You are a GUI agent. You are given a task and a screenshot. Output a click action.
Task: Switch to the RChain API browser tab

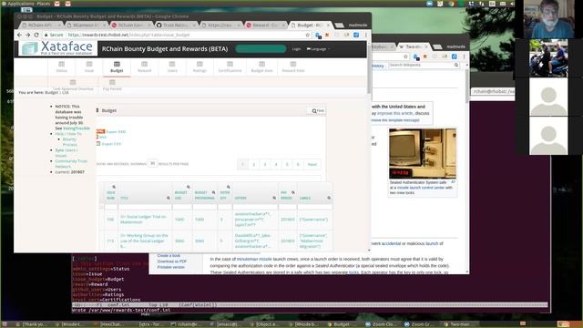tap(41, 25)
